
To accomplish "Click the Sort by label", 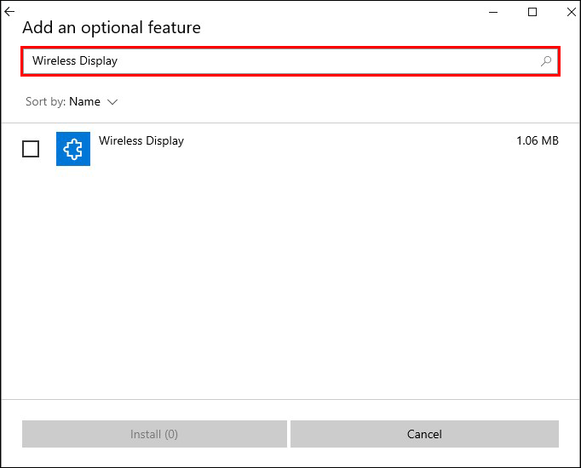I will point(45,102).
